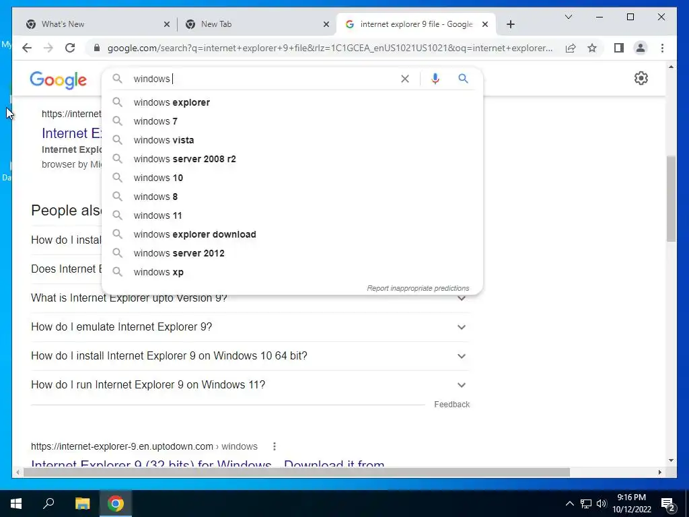Click the horizontal scrollbar thumb
The width and height of the screenshot is (689, 517).
[x=297, y=473]
